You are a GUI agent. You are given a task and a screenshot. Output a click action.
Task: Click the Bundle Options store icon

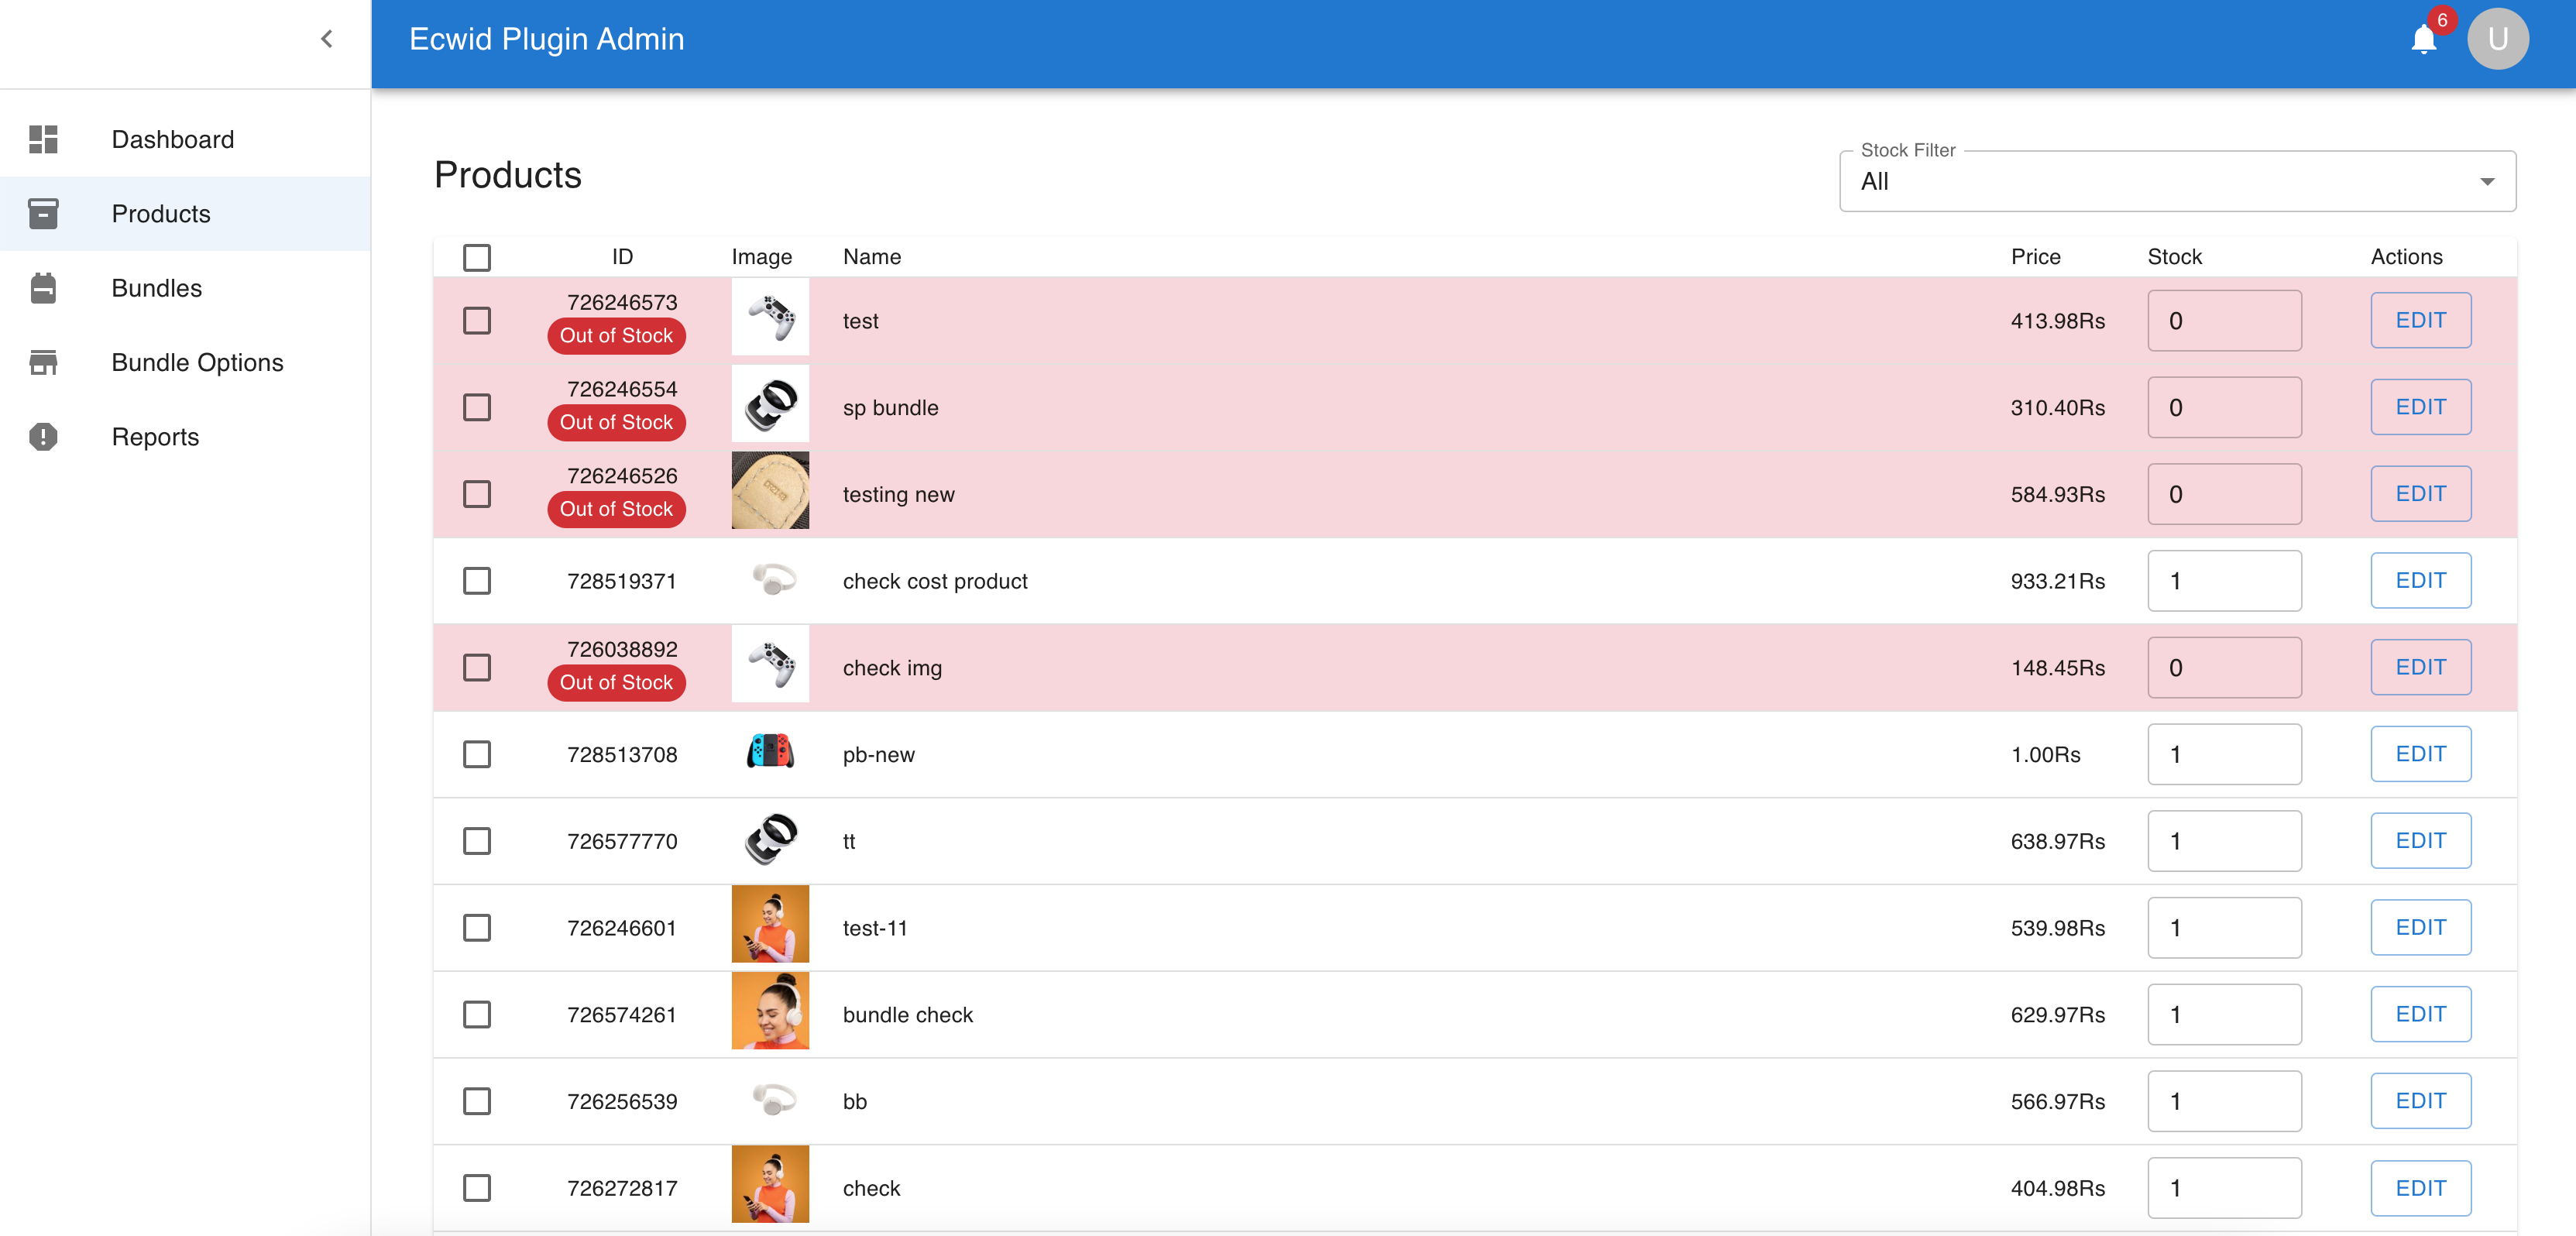pyautogui.click(x=43, y=362)
